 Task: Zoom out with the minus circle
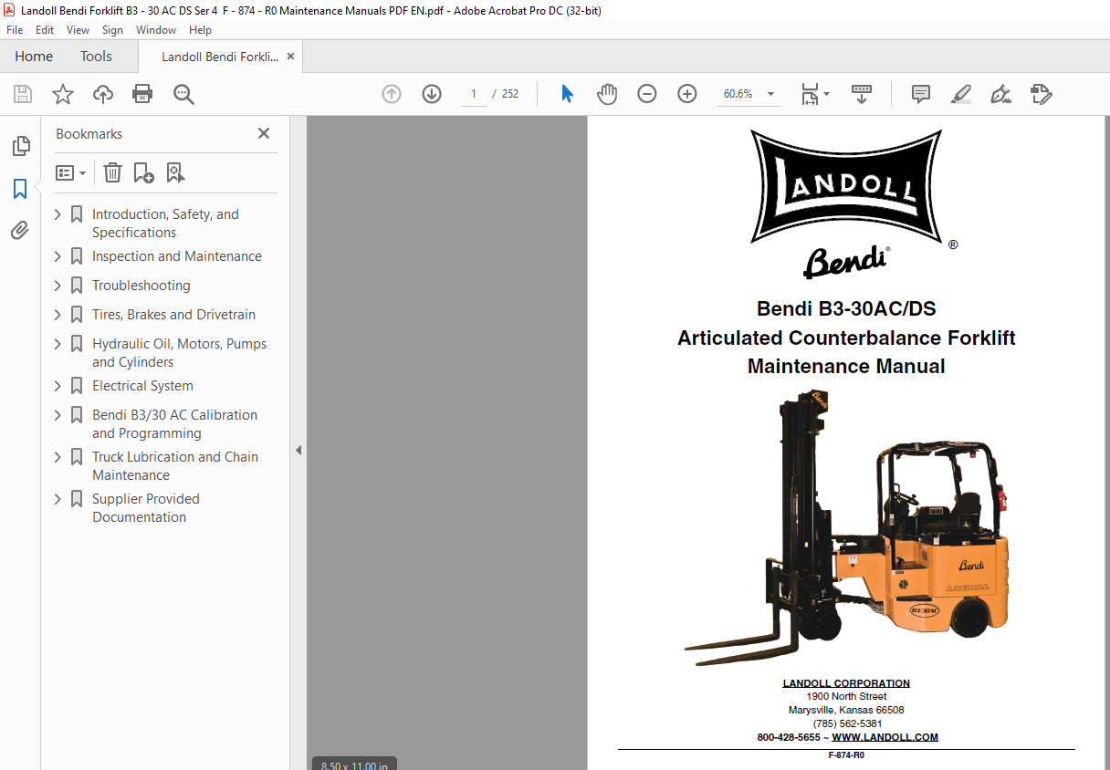(x=647, y=94)
